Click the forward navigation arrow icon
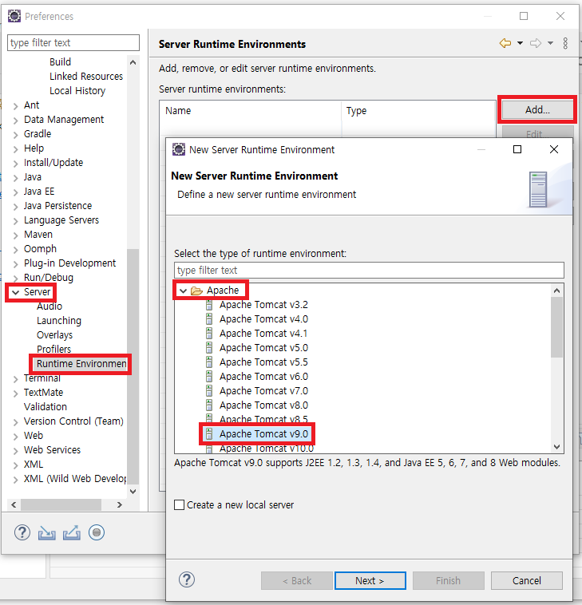This screenshot has height=605, width=582. click(x=536, y=43)
